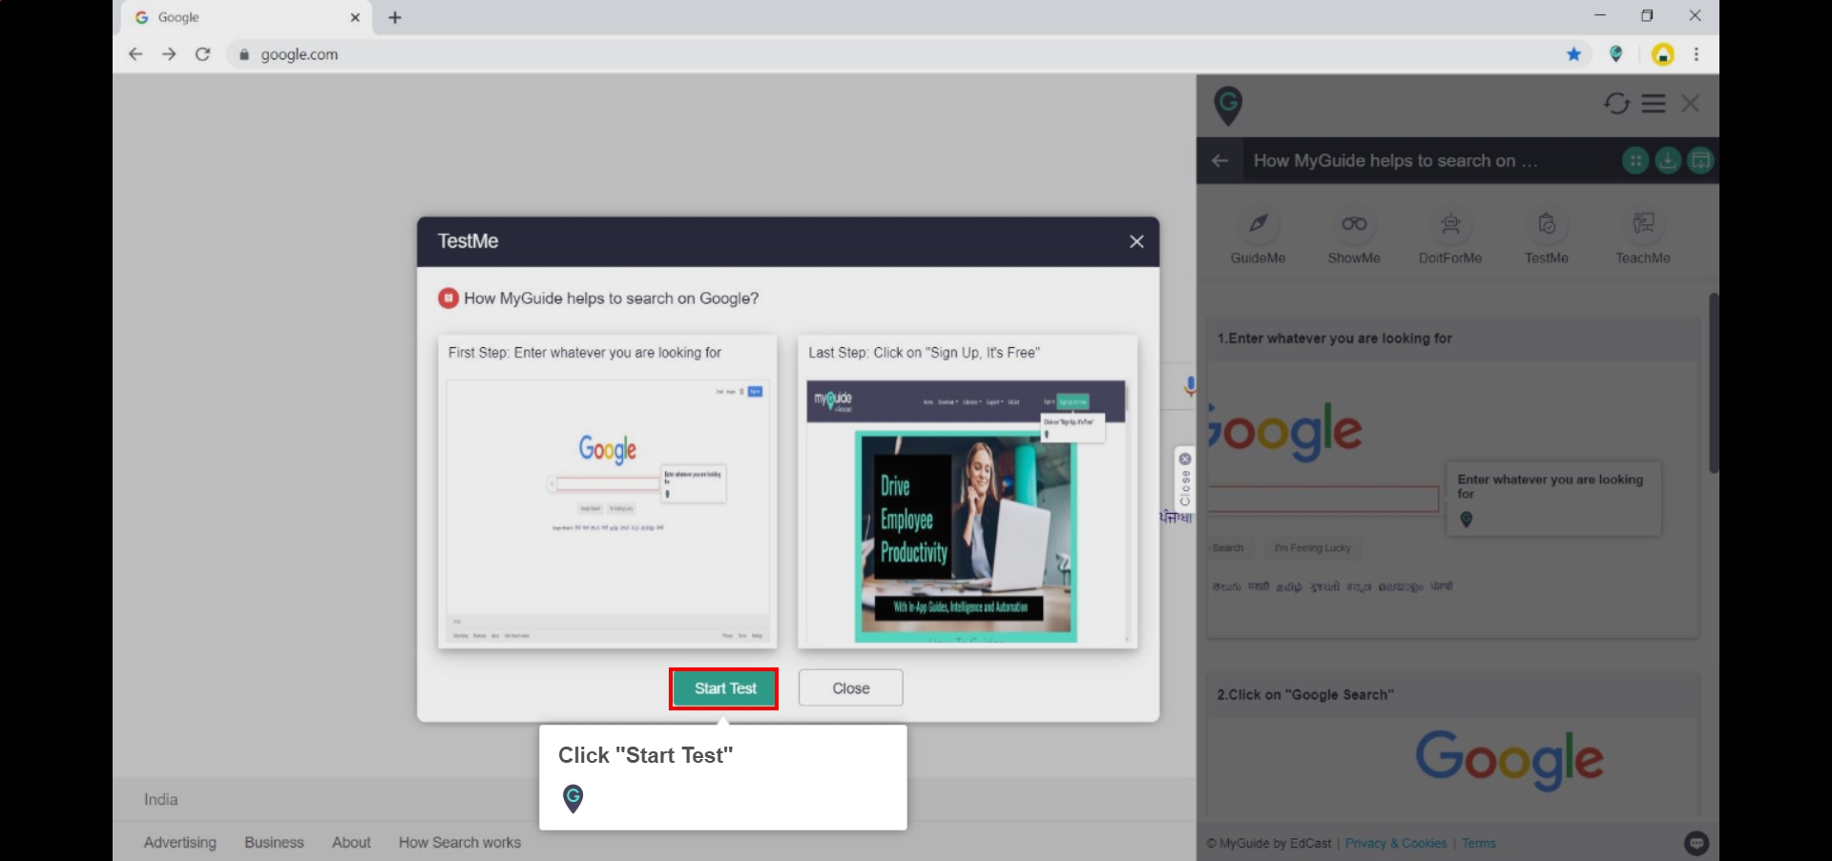
Task: Click the MyGuide extension icon in toolbar
Action: (1616, 54)
